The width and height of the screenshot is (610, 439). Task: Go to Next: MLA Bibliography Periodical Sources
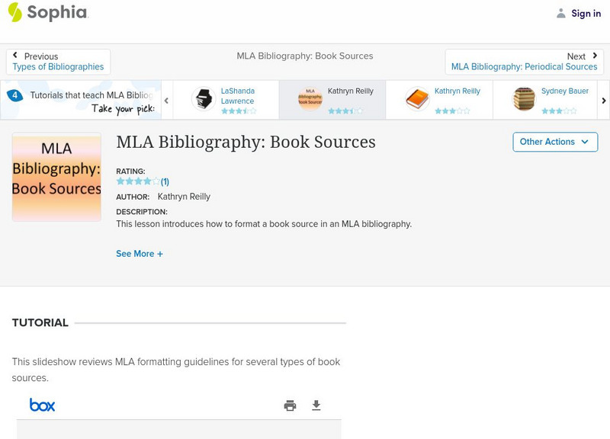(x=524, y=62)
